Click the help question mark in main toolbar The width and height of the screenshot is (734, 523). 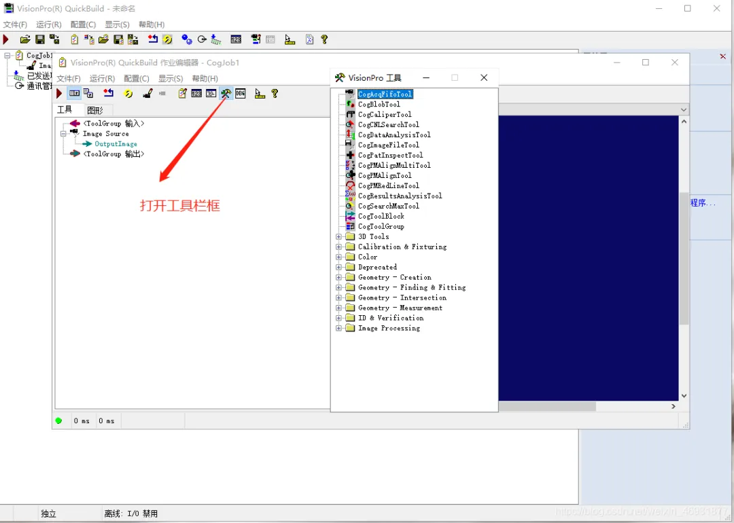tap(324, 40)
